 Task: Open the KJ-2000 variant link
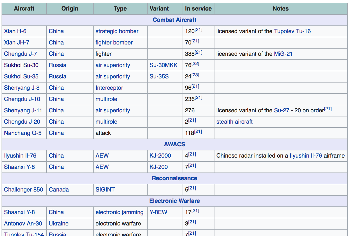(x=160, y=156)
